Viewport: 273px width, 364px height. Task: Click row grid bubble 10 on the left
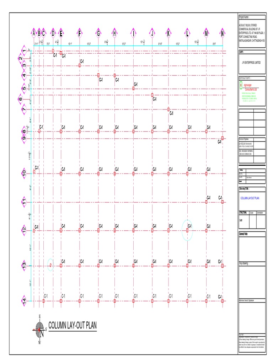24,173
